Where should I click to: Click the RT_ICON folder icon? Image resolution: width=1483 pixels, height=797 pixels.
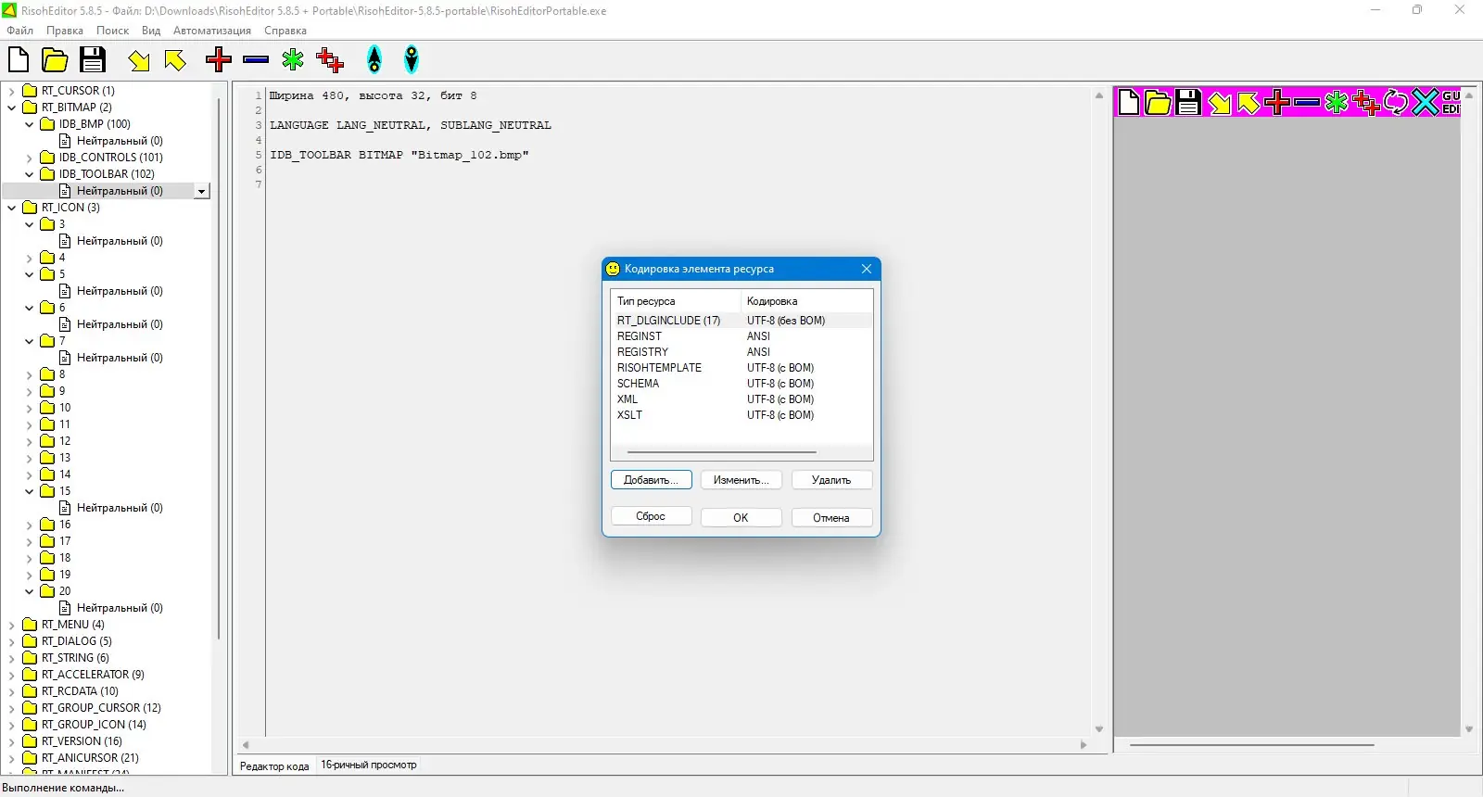pos(30,208)
